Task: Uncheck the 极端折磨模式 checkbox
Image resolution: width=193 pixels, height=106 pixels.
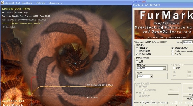Action: [173, 48]
